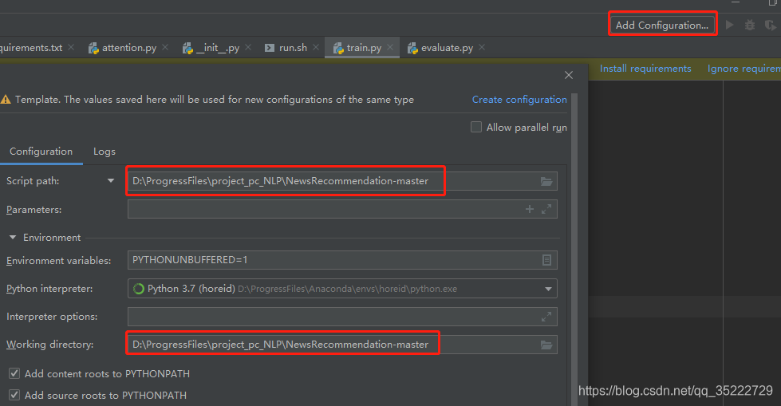
Task: Close the attention.py tab
Action: tap(165, 47)
